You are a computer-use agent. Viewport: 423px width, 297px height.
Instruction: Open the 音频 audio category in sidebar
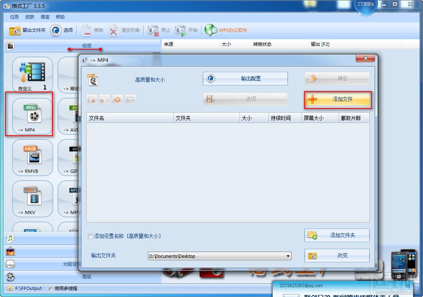click(10, 238)
